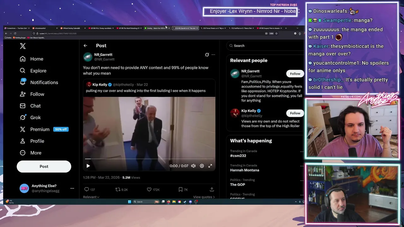
Task: Repost using the 9.2K icon
Action: (118, 189)
